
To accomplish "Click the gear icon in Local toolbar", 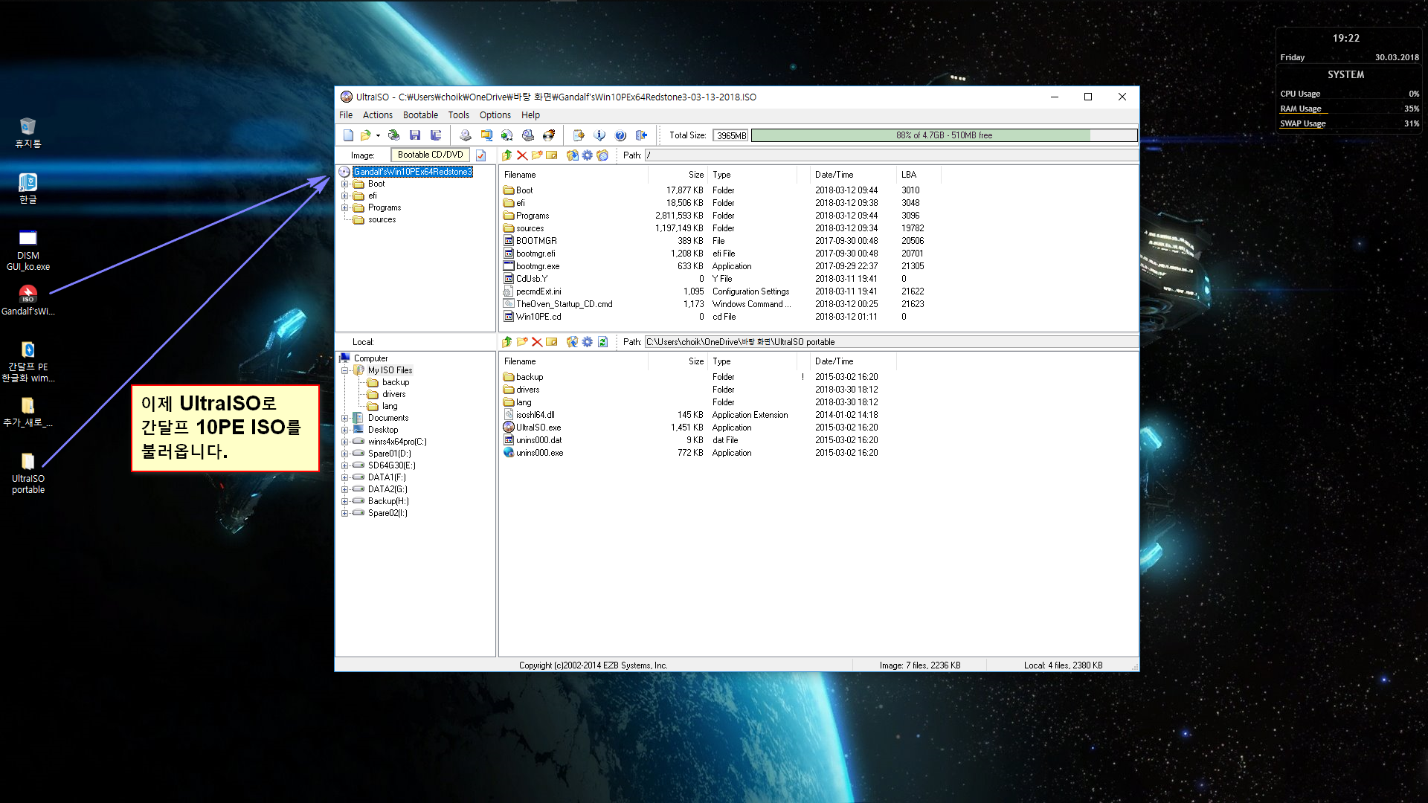I will pyautogui.click(x=588, y=342).
